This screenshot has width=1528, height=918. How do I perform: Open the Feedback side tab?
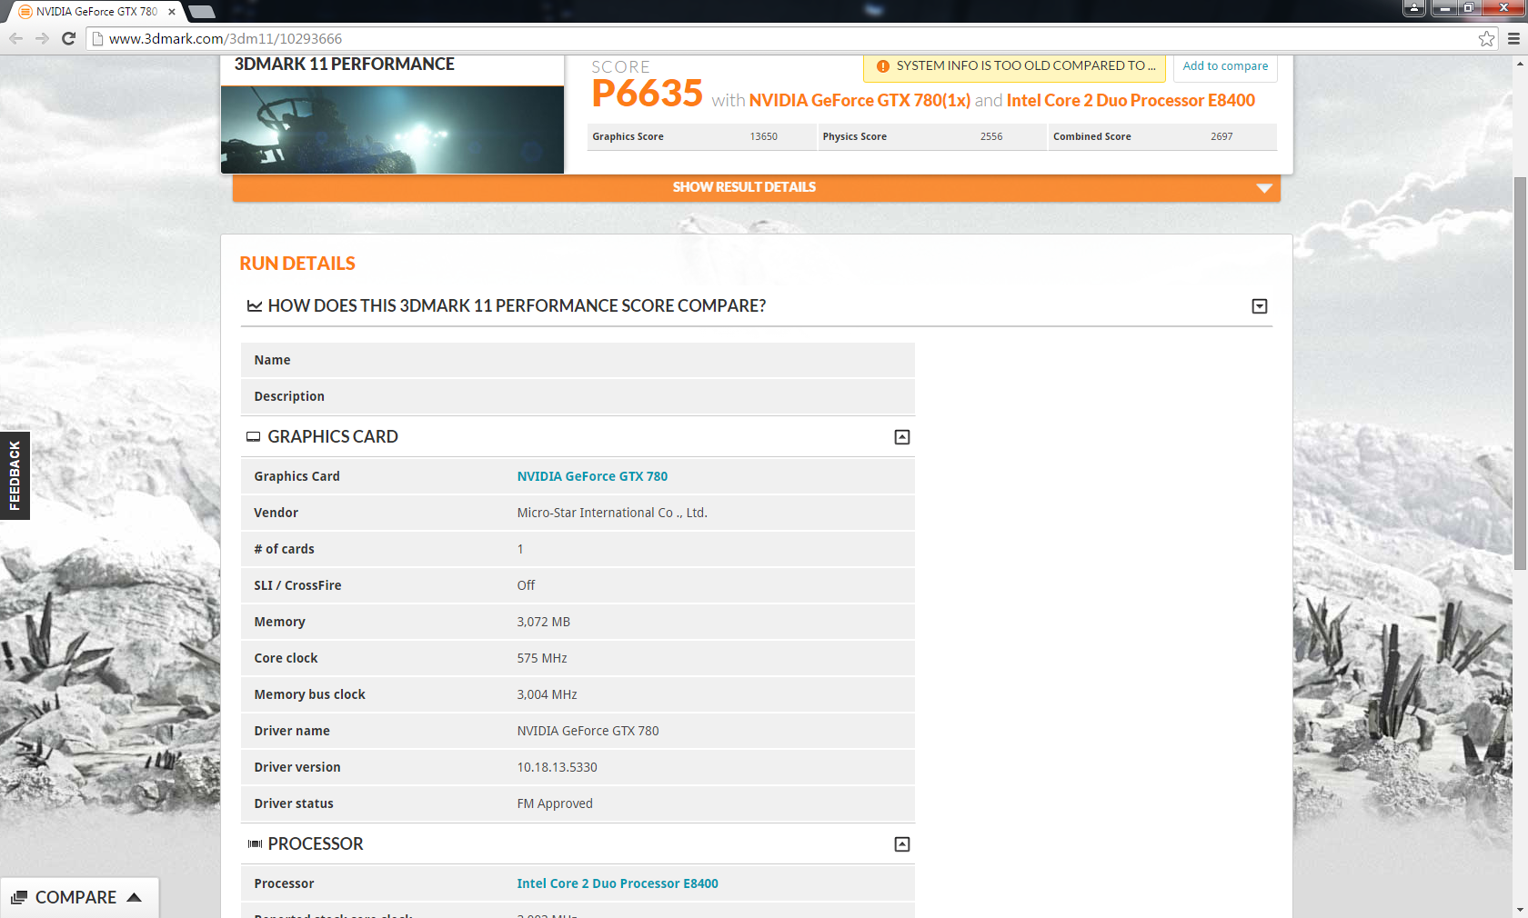(x=15, y=475)
